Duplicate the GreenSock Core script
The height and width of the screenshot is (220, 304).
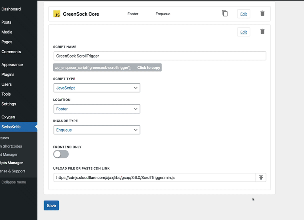[x=225, y=13]
